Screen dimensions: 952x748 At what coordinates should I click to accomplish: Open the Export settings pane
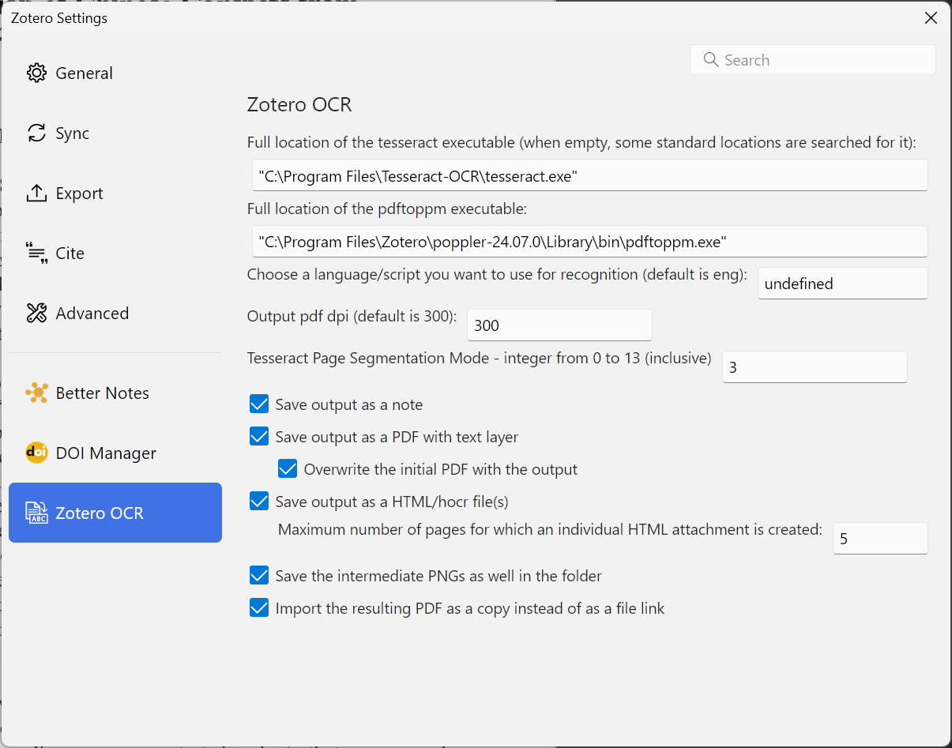pyautogui.click(x=115, y=194)
